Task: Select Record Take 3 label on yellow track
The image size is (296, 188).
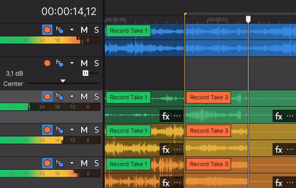Action: coord(208,131)
